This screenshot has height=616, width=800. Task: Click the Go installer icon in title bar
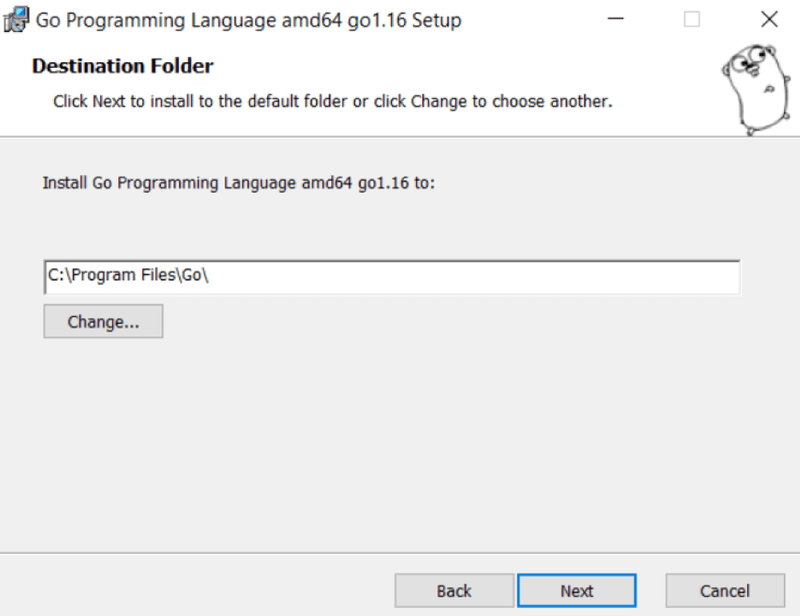[17, 19]
